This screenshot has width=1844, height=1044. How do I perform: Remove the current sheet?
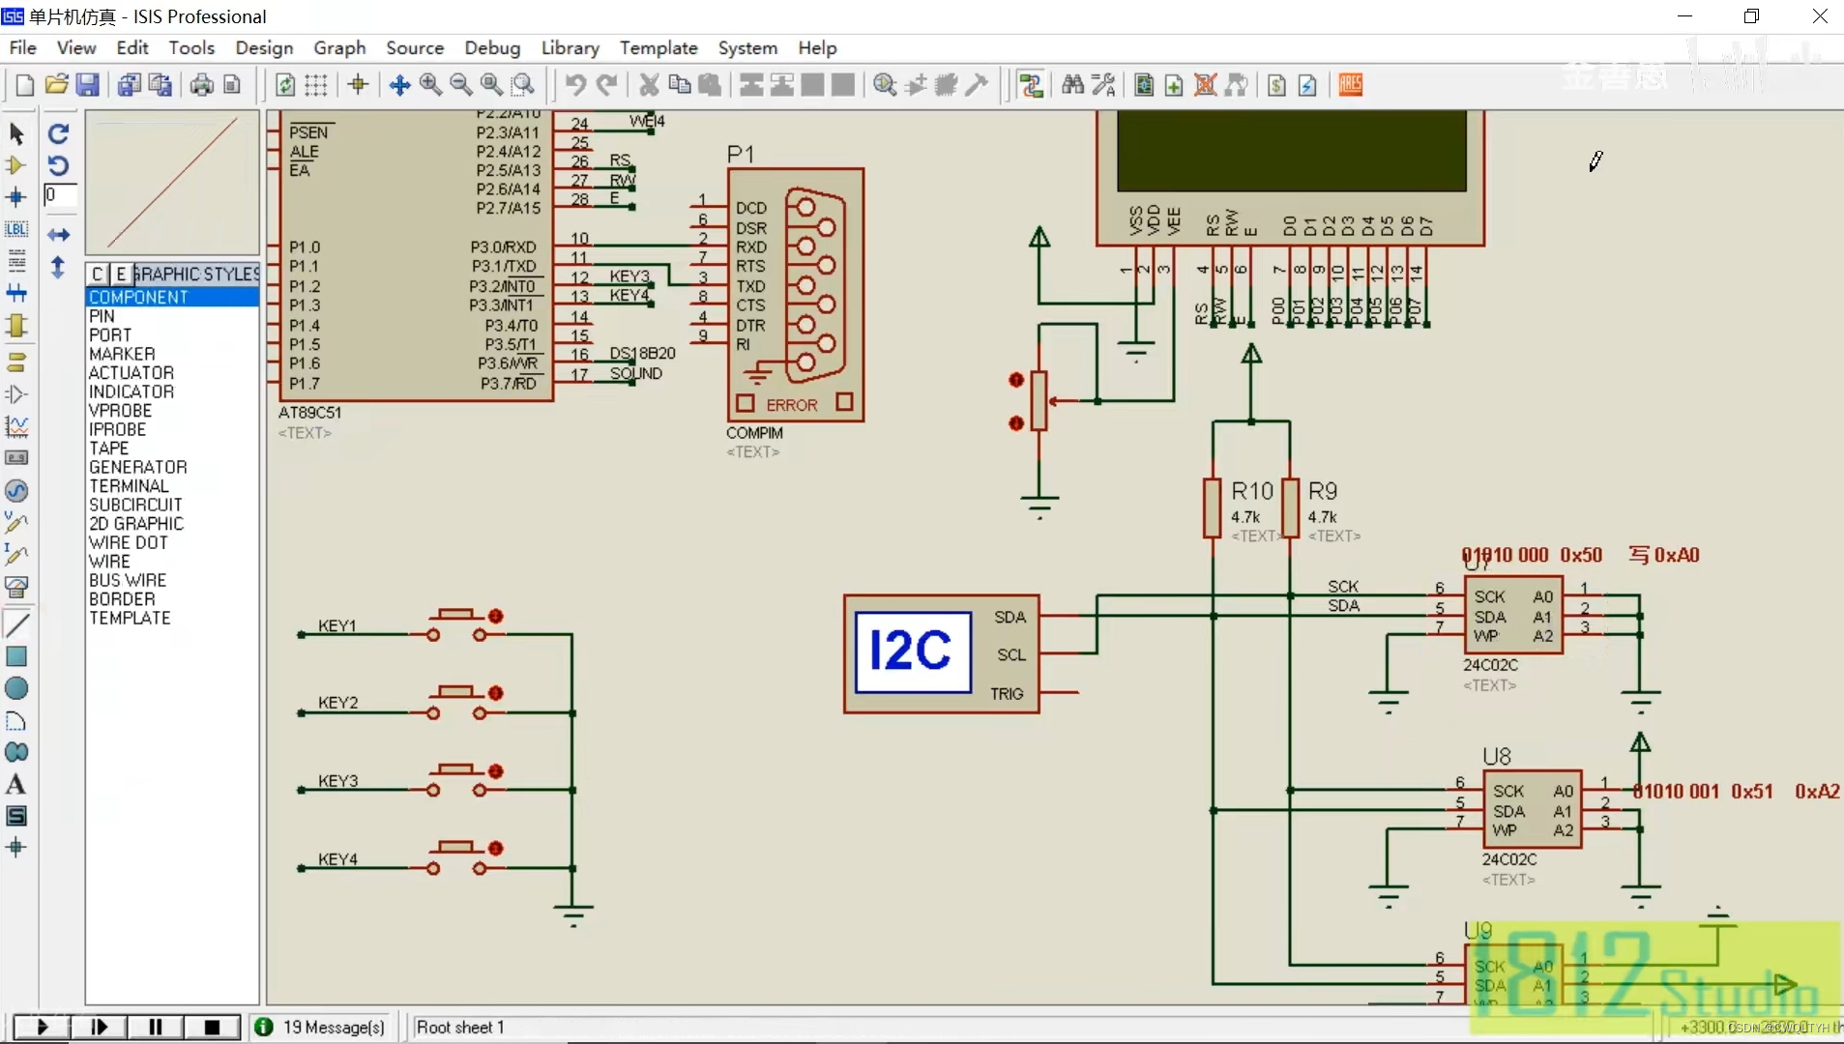pos(1205,85)
